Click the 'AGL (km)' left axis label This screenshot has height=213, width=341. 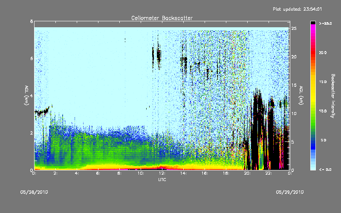[x=26, y=95]
